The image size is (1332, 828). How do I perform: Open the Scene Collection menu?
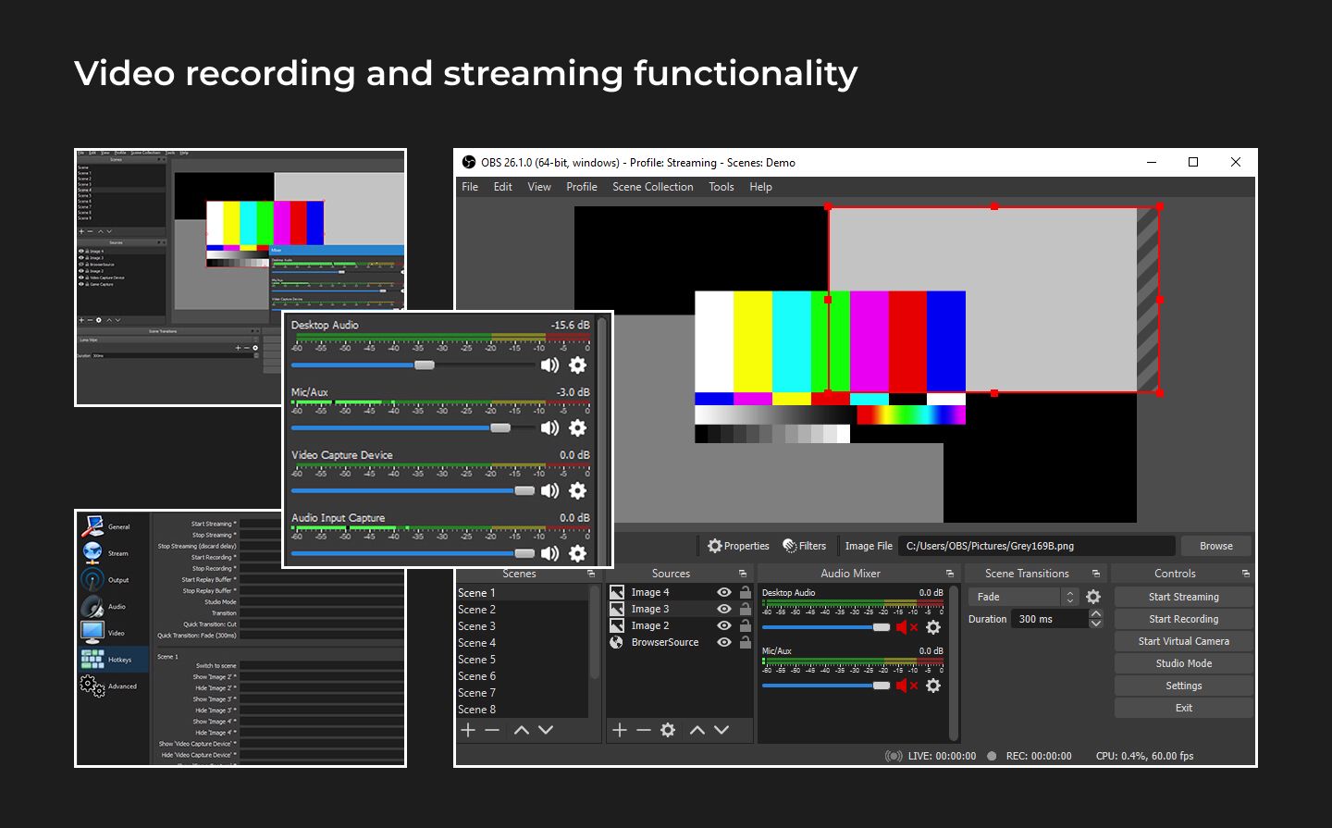click(653, 187)
